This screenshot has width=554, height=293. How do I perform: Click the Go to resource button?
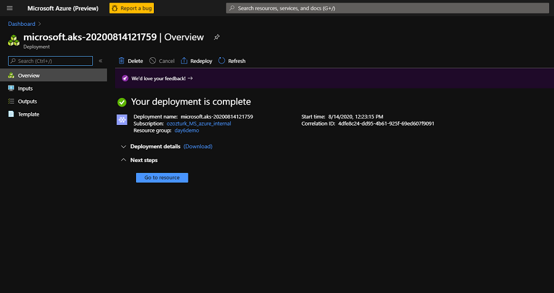tap(162, 177)
